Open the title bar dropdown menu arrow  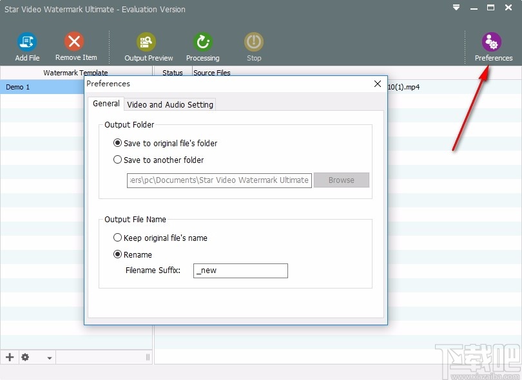pos(456,7)
